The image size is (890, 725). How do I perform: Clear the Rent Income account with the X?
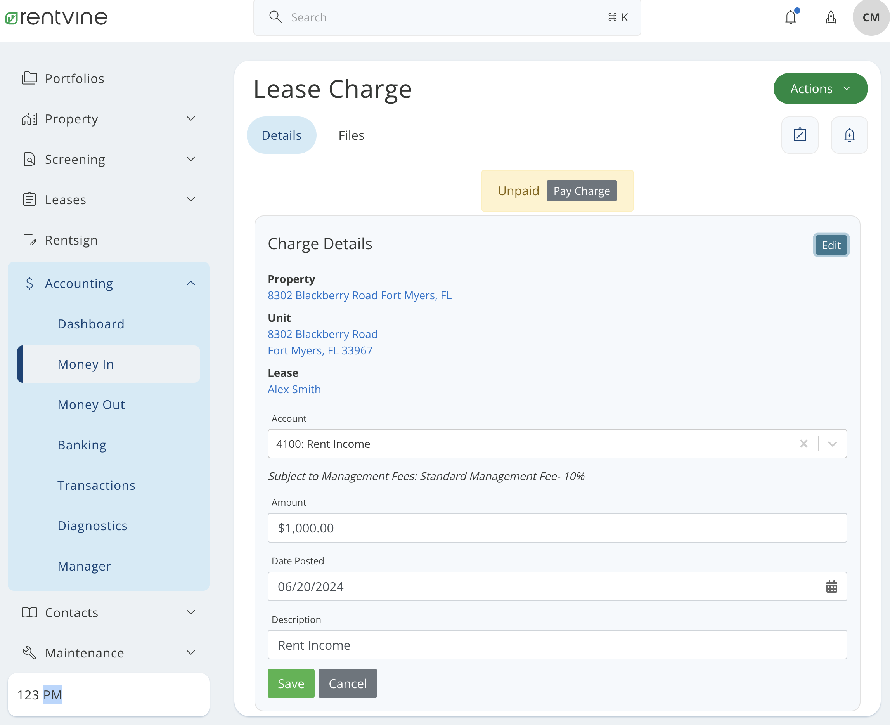click(x=803, y=444)
